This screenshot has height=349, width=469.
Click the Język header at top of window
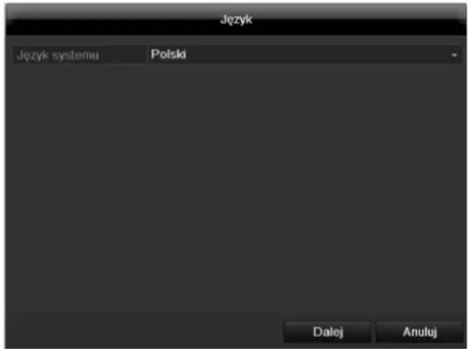tap(236, 20)
